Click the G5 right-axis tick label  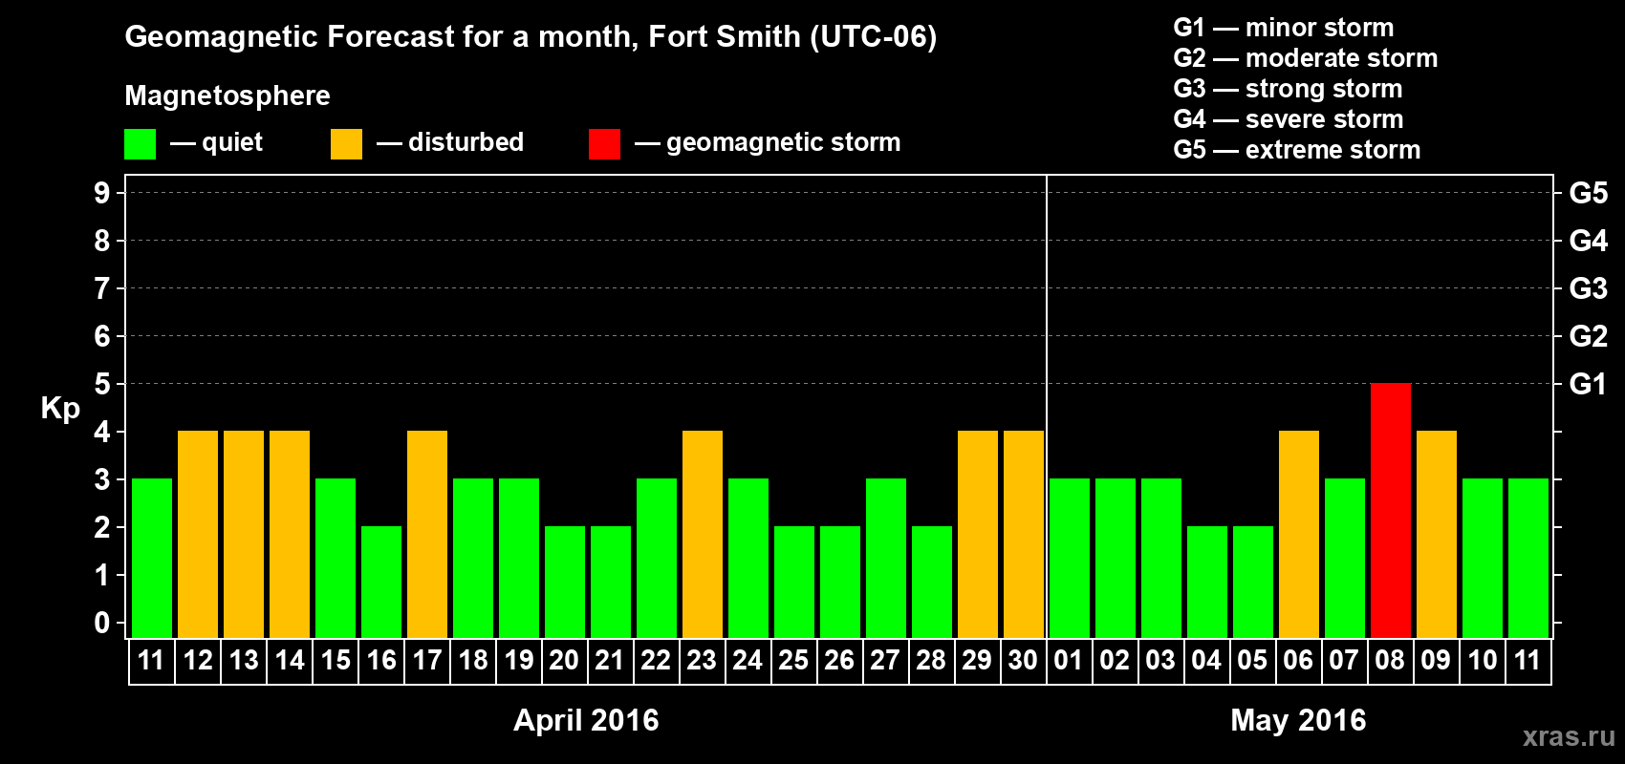pyautogui.click(x=1589, y=193)
